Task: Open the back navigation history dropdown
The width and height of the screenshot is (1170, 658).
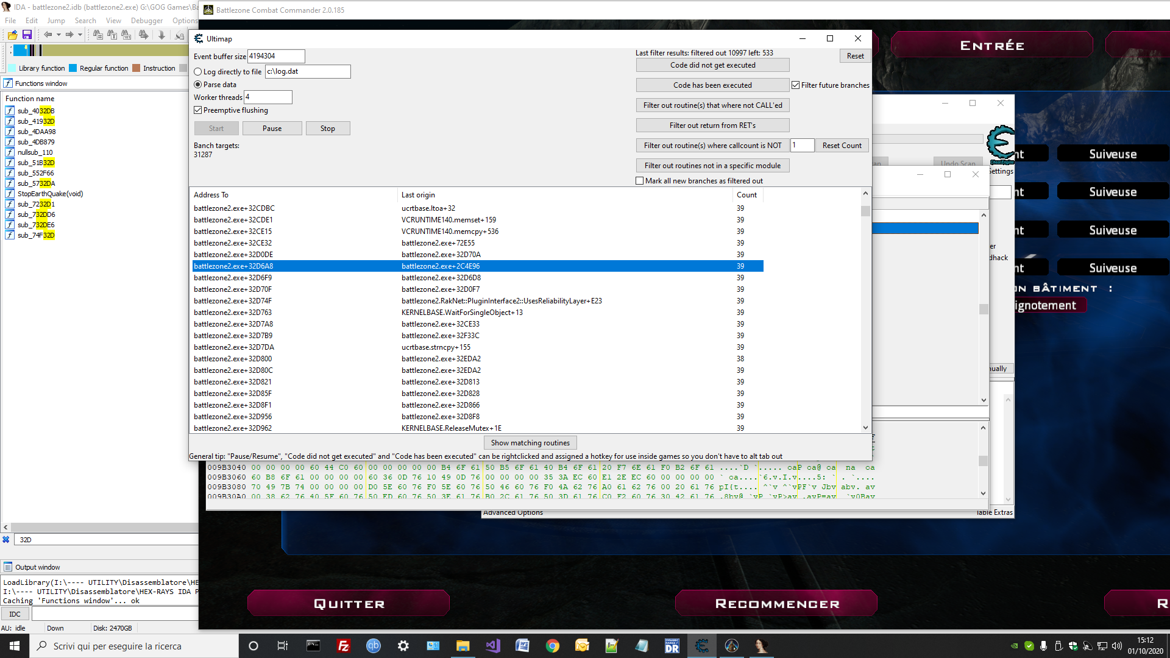Action: tap(58, 35)
